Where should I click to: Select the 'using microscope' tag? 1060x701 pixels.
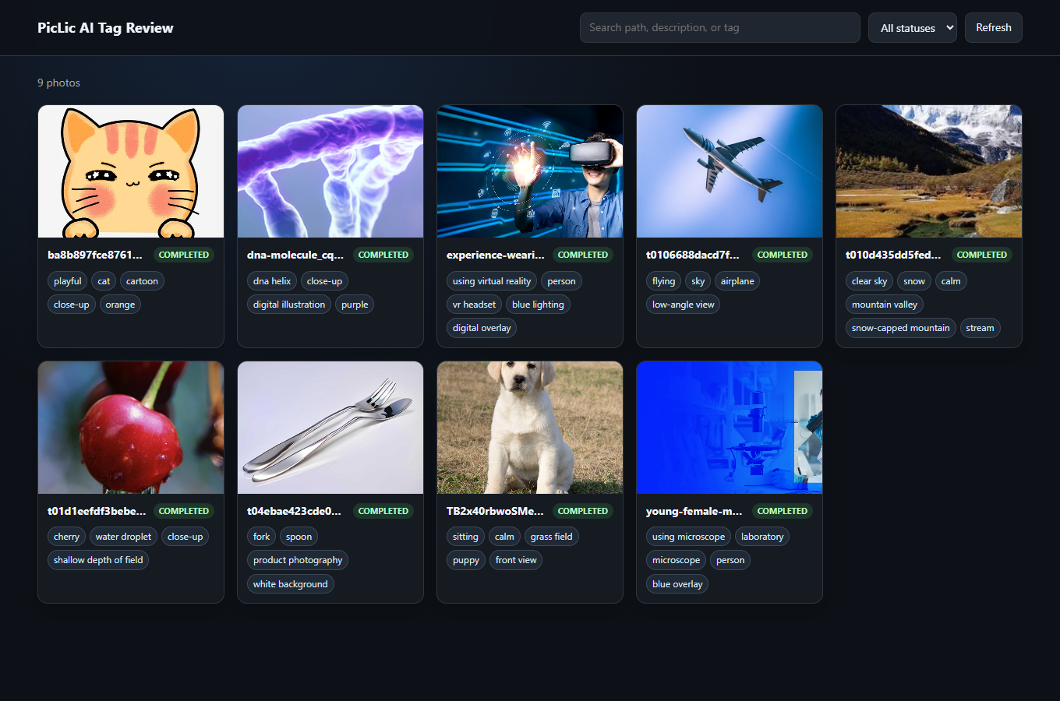(x=689, y=537)
